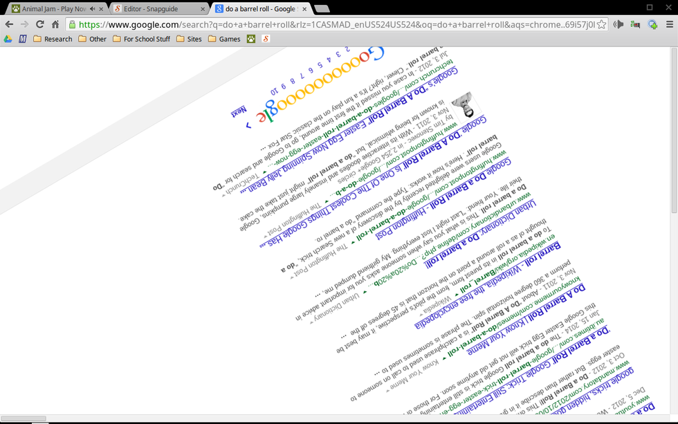Close the do a barrel roll tab

pyautogui.click(x=304, y=9)
